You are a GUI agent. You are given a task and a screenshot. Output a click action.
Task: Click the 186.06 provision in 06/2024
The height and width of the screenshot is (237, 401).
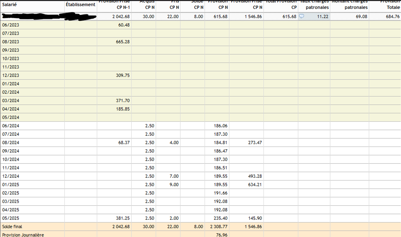pos(220,126)
